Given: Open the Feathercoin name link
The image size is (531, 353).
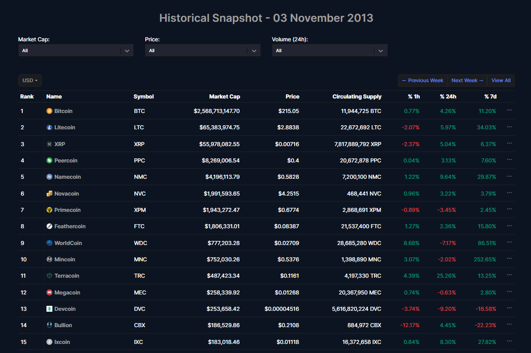Looking at the screenshot, I should (x=70, y=226).
